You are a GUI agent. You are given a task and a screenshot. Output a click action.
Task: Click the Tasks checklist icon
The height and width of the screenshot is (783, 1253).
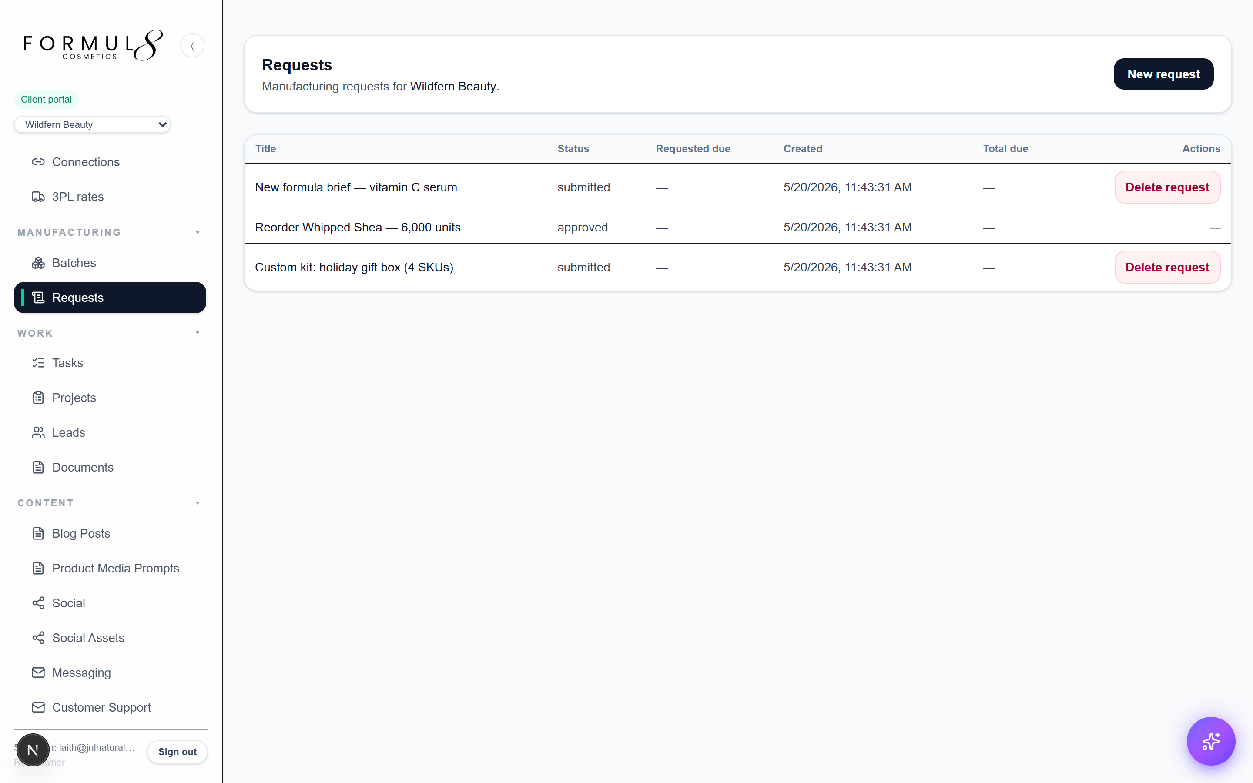(38, 363)
